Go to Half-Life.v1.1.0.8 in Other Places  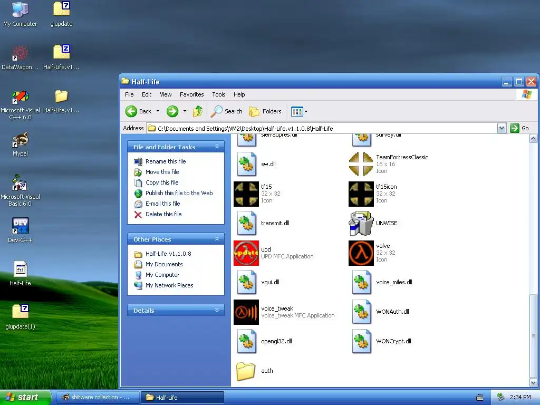(168, 254)
